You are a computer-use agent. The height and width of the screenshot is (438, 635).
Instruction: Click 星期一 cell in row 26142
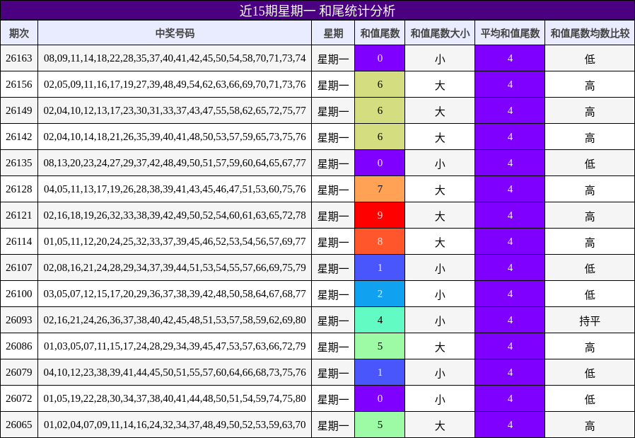(333, 137)
